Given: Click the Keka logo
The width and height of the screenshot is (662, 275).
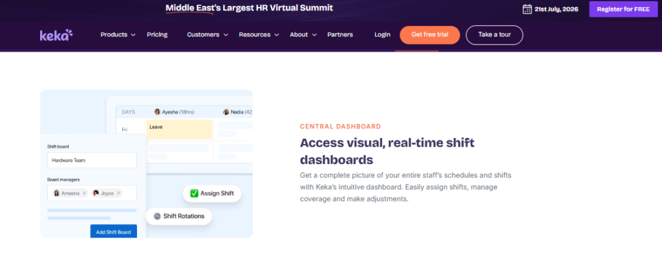Looking at the screenshot, I should [x=56, y=35].
